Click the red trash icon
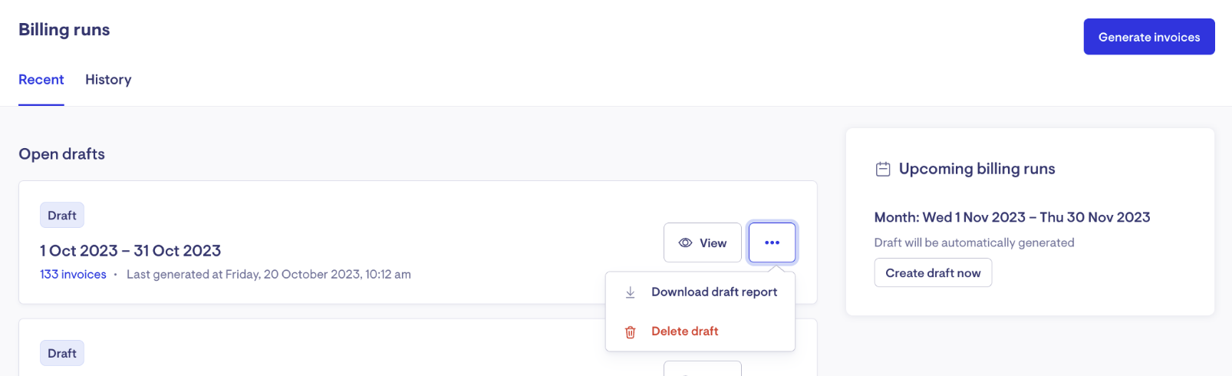Image resolution: width=1232 pixels, height=376 pixels. [630, 331]
